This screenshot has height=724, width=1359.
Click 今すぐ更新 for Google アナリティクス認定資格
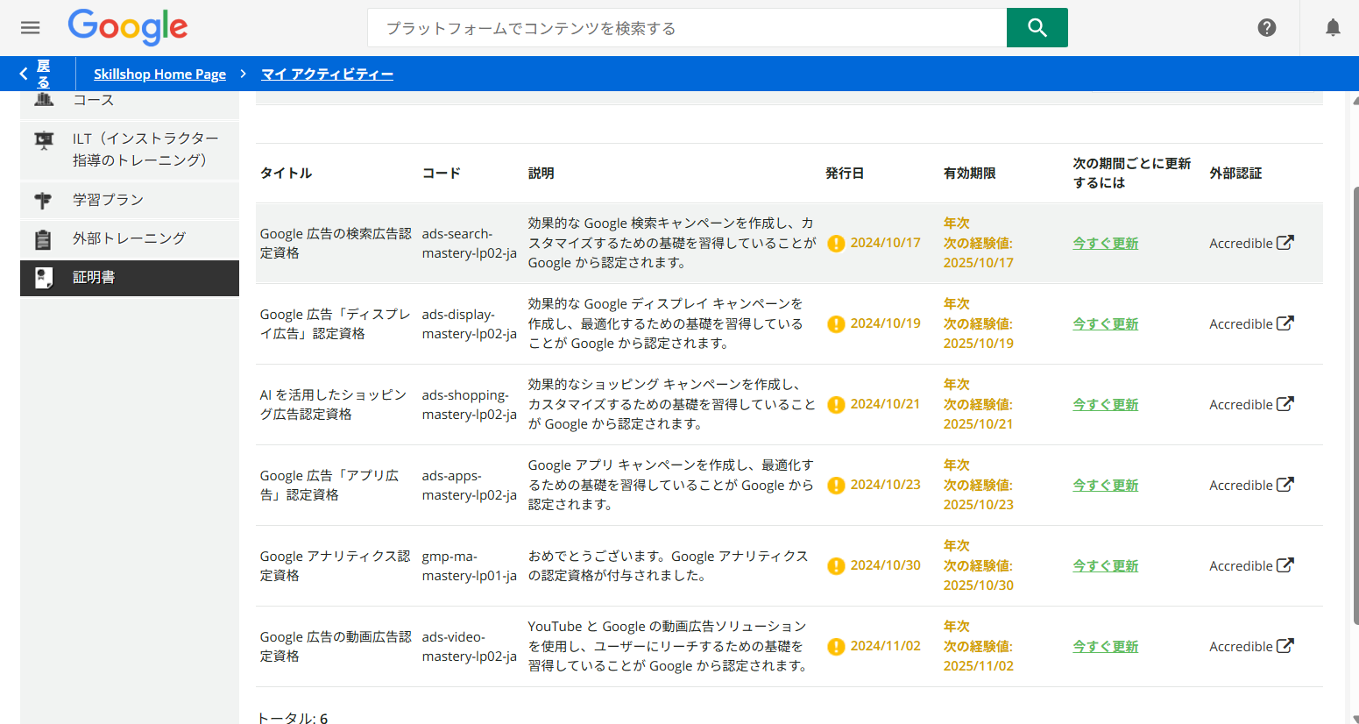click(x=1105, y=565)
